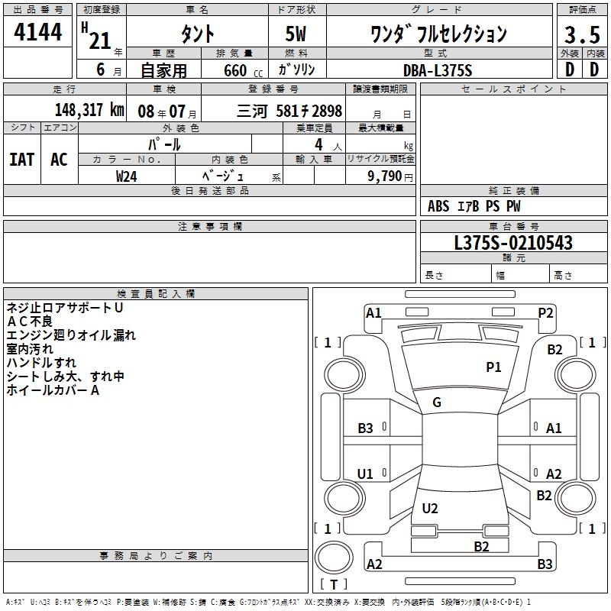
Task: Select the fuel type "ガソリン"
Action: pyautogui.click(x=296, y=70)
